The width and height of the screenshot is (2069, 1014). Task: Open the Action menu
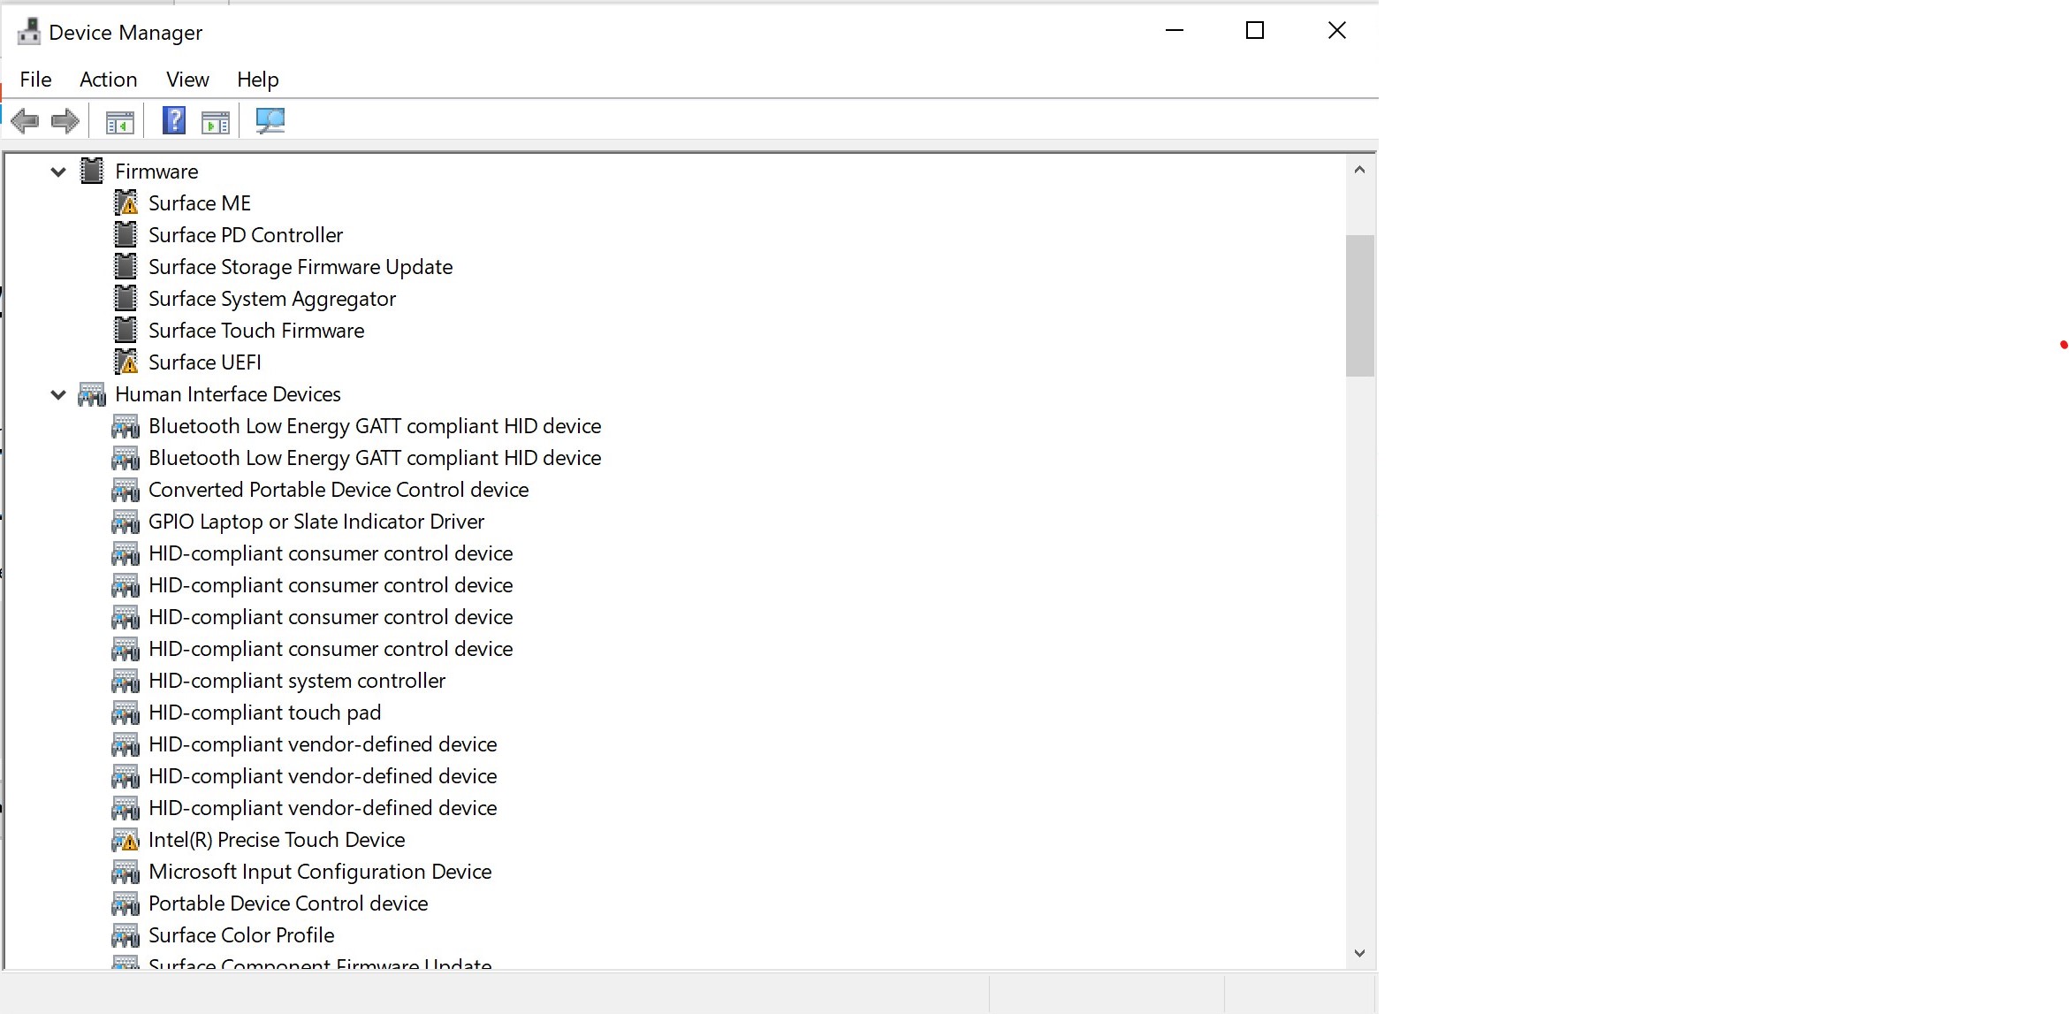point(108,80)
